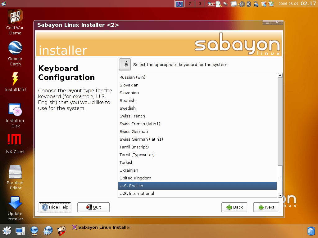Screen dimensions: 318x238
Task: Select the Swiss German (latin1) keyboard
Action: (x=197, y=139)
